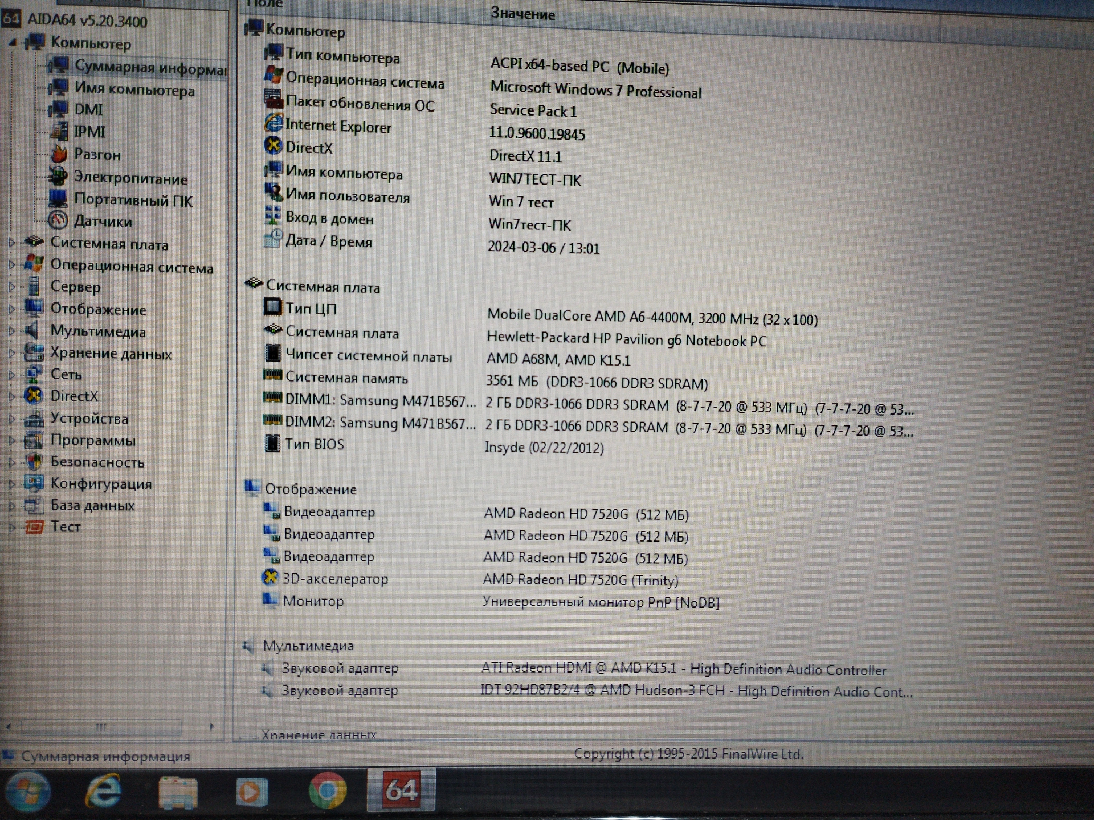Launch Google Chrome from taskbar

point(327,791)
